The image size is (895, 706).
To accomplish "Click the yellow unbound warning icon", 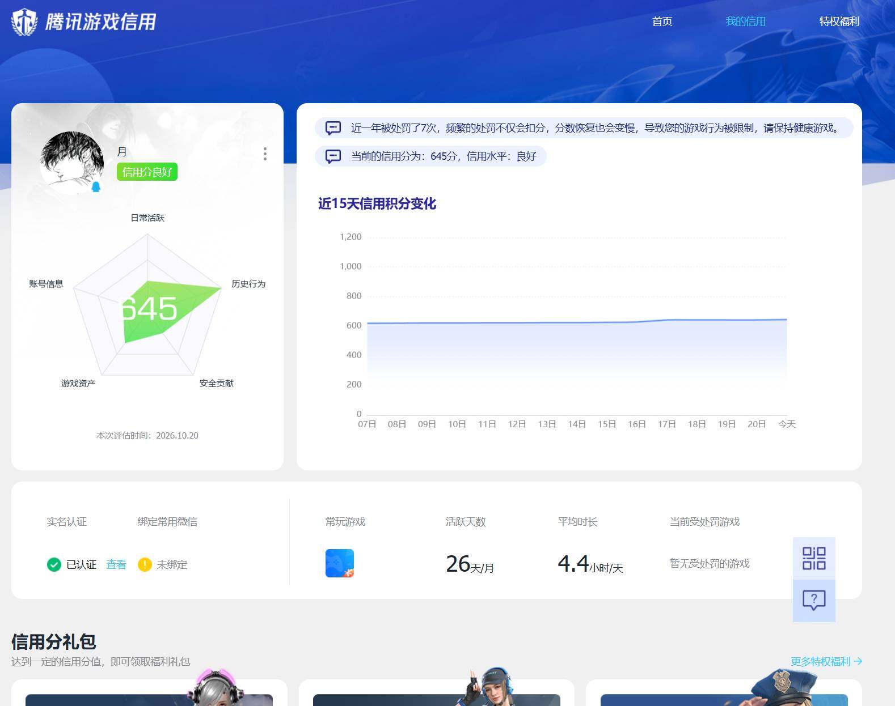I will (x=145, y=564).
